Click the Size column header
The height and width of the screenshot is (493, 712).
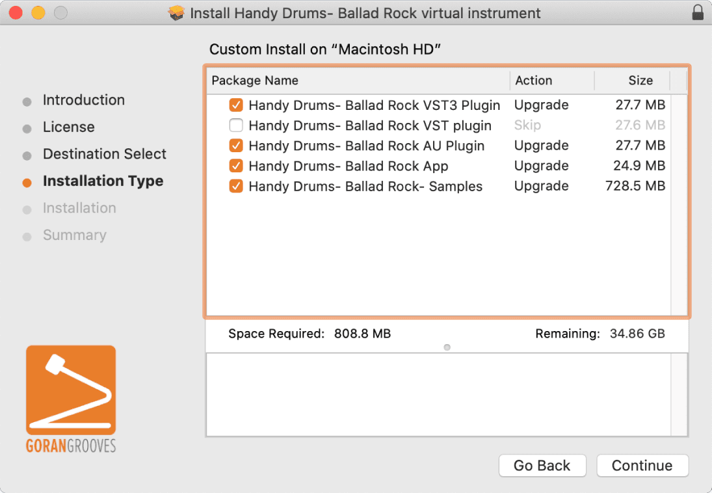point(632,81)
